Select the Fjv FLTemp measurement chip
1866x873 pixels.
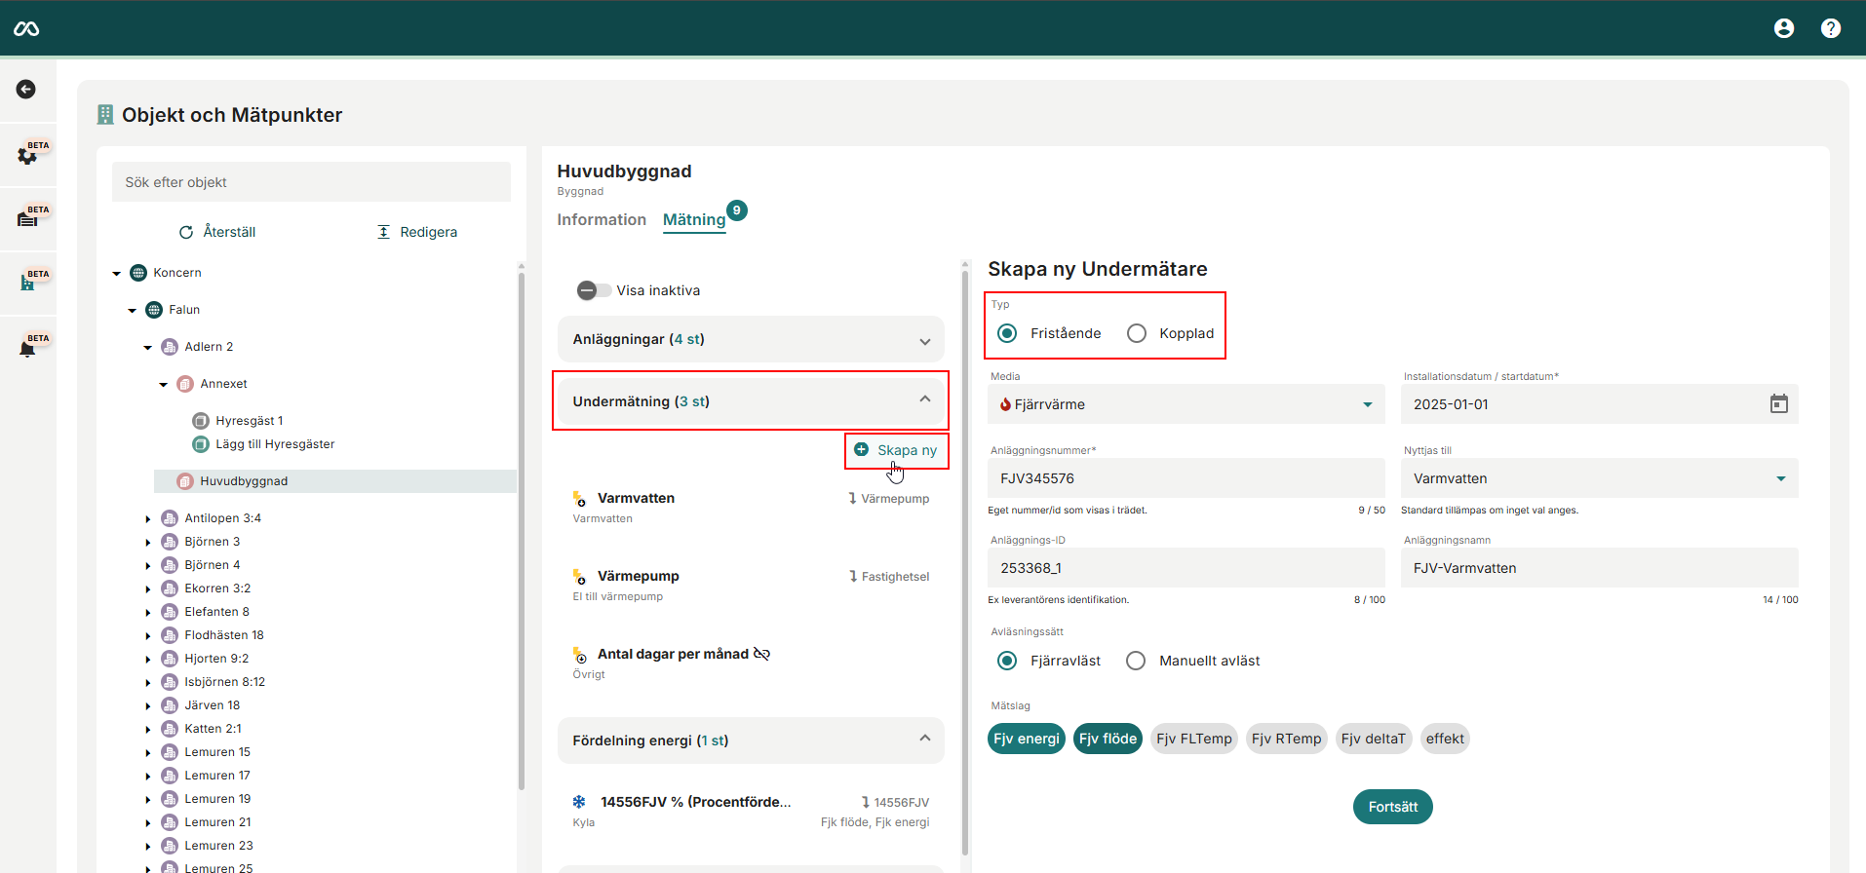[x=1193, y=739]
